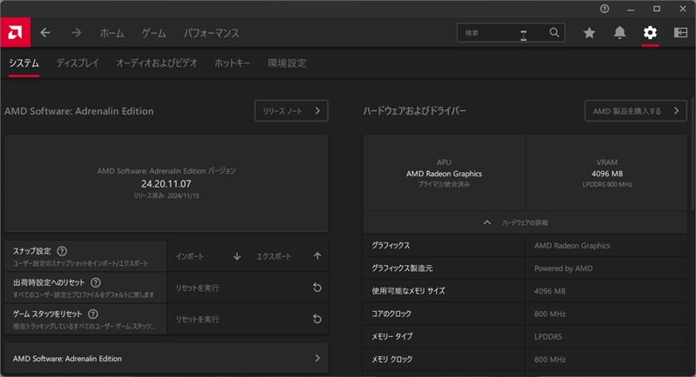Image resolution: width=696 pixels, height=377 pixels.
Task: Click the AMD logo icon
Action: coord(15,32)
